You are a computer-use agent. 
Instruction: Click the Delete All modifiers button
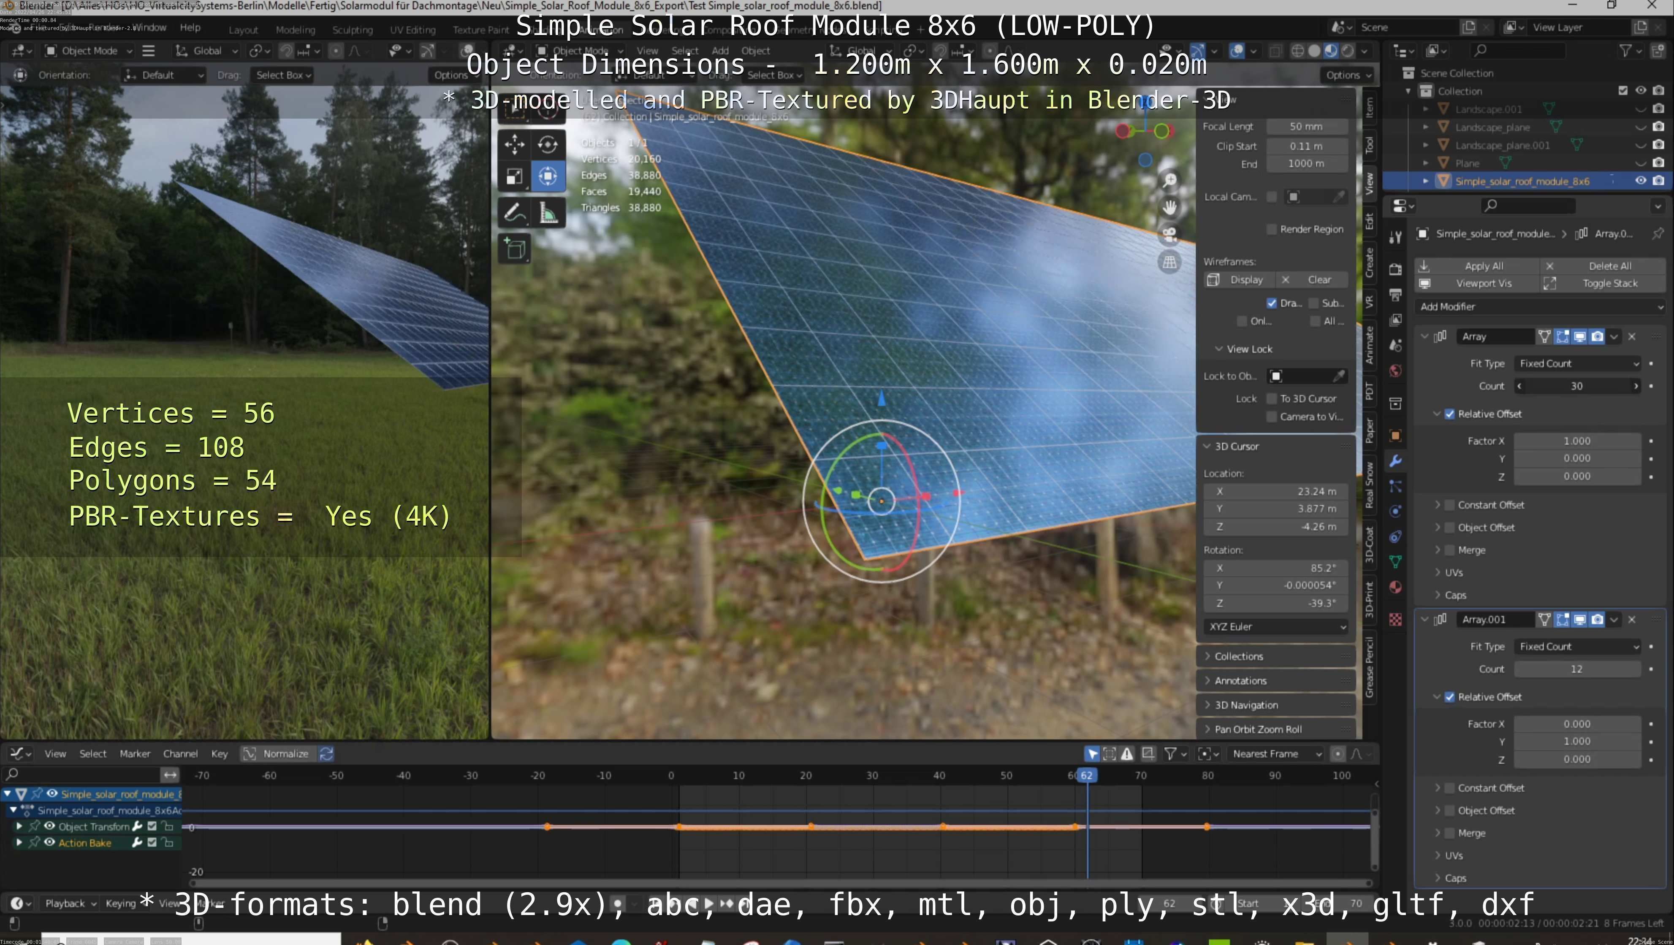coord(1603,266)
